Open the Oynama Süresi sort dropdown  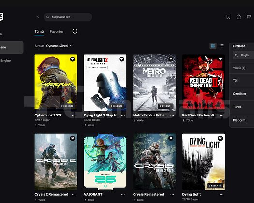pos(60,46)
